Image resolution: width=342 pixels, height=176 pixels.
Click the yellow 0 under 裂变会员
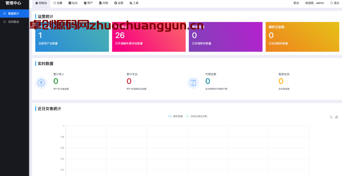click(281, 81)
